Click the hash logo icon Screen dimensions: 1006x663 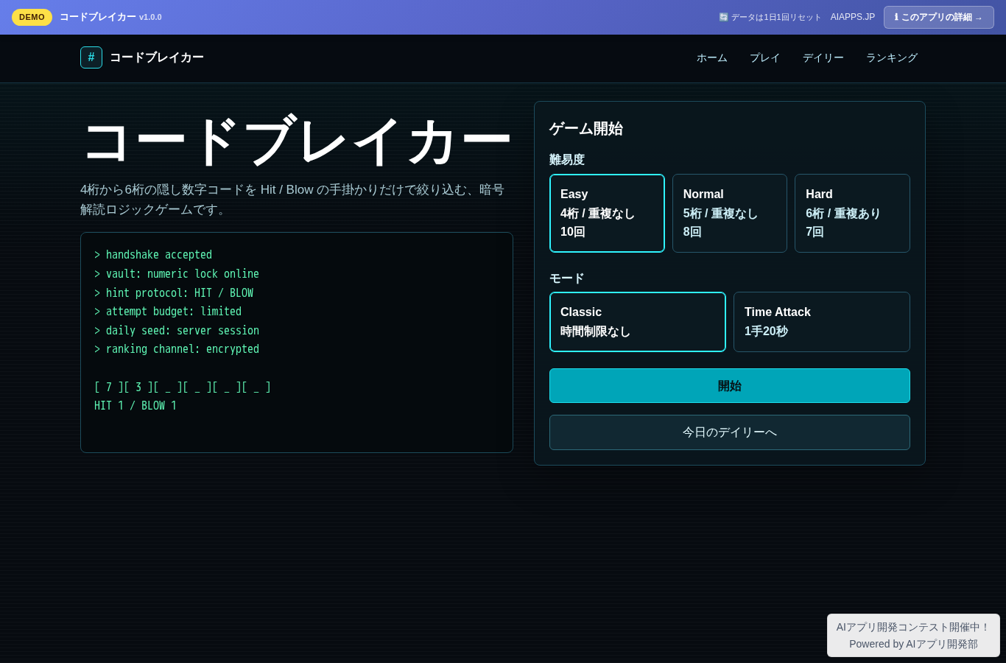coord(91,57)
